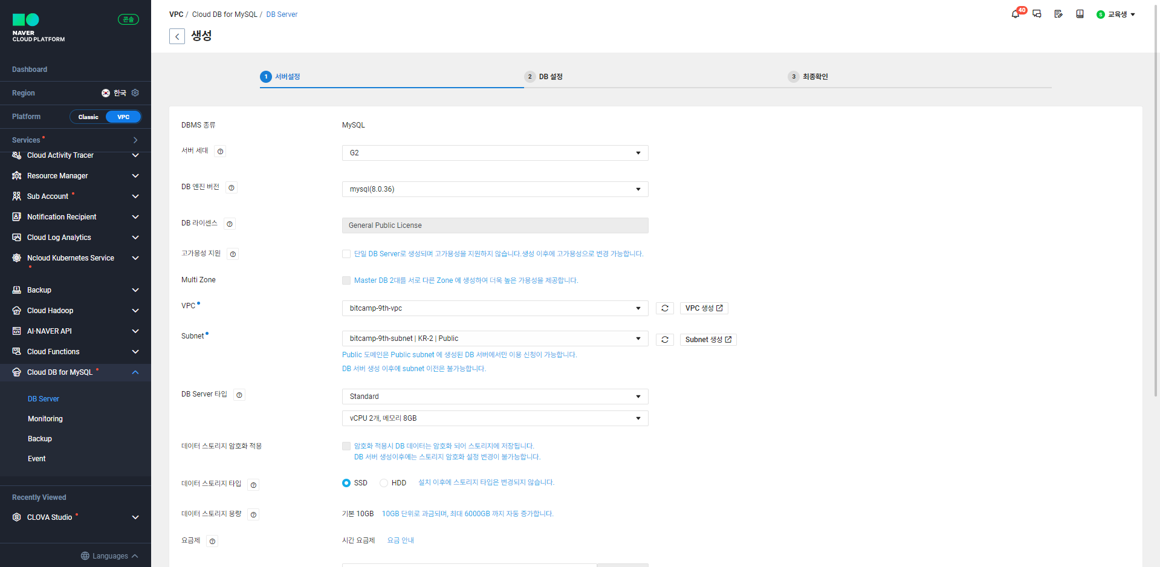Open the user guide book icon

(x=1080, y=14)
